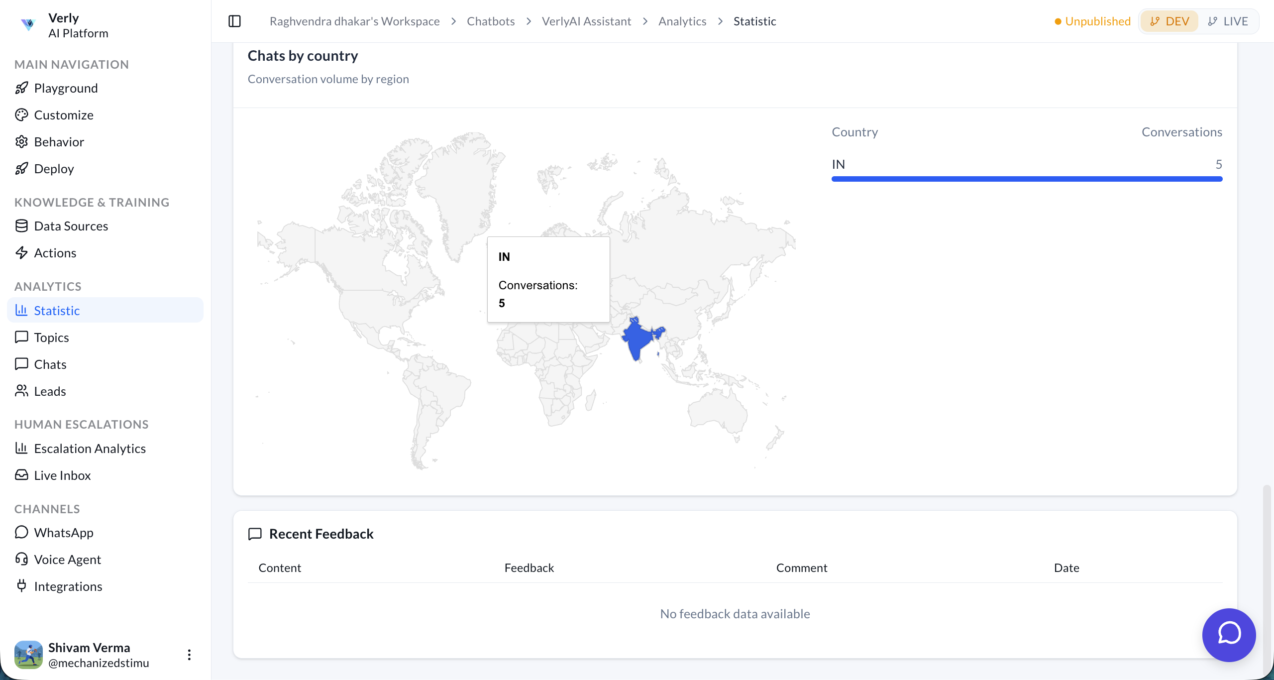Click the Live Inbox tray icon

pos(21,475)
